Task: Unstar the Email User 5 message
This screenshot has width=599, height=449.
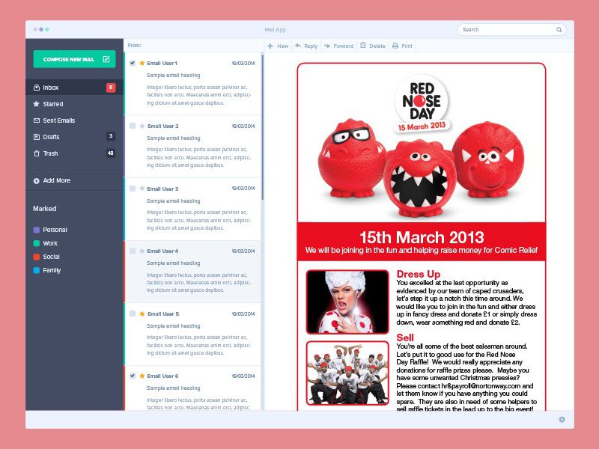Action: tap(142, 314)
